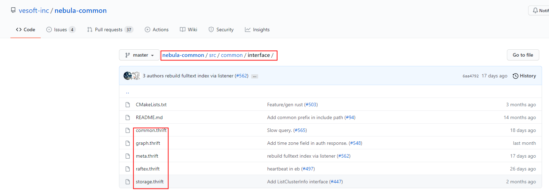Click the file icon next to README.md
Viewport: 549px width, 192px height.
point(128,117)
